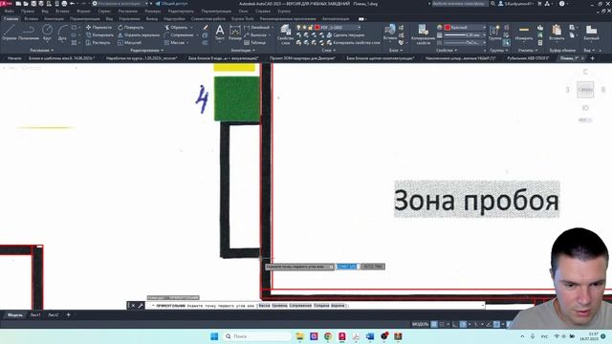Open the Вставка ribbon tab
This screenshot has height=344, width=612.
click(32, 19)
